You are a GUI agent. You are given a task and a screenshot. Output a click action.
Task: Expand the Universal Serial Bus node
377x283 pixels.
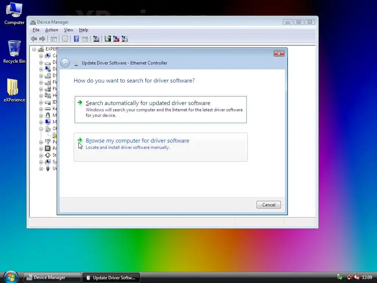tap(41, 169)
